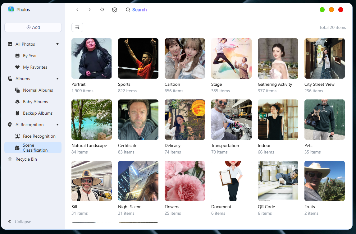Click the Photos app logo

click(x=11, y=9)
